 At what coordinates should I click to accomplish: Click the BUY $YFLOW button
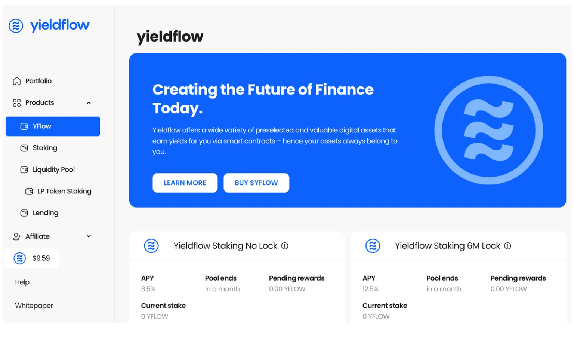pos(256,183)
